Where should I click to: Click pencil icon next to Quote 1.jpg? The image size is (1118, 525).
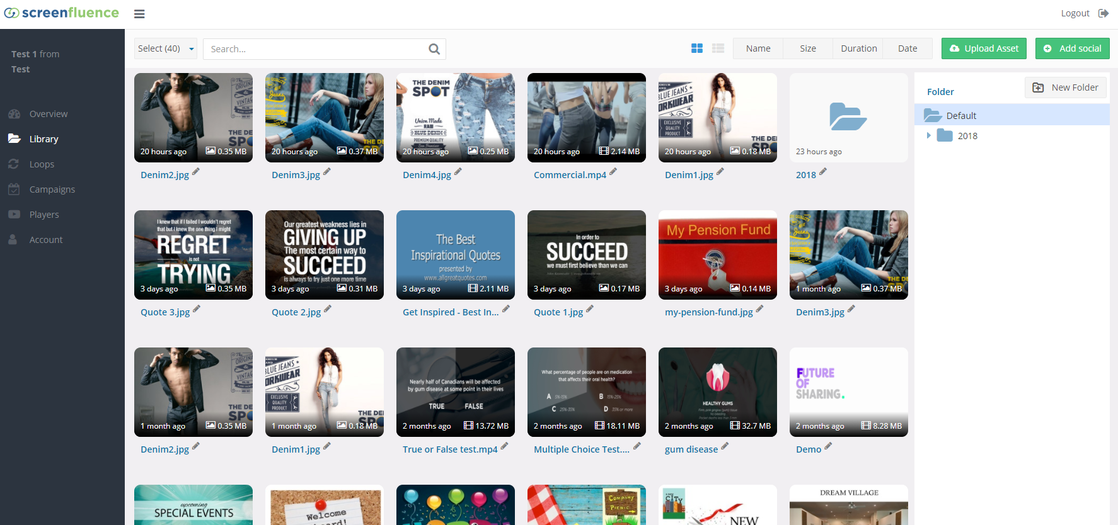coord(590,309)
